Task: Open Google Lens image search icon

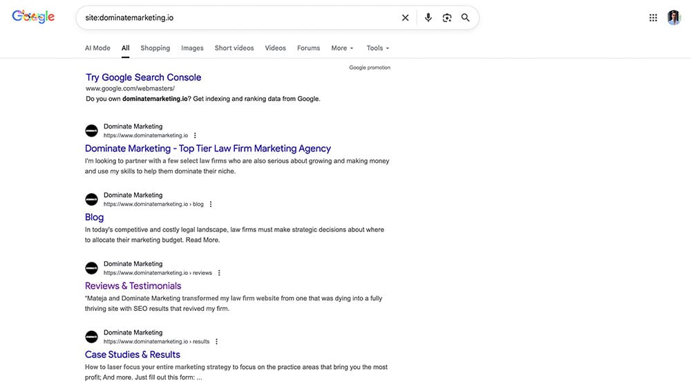Action: tap(447, 18)
